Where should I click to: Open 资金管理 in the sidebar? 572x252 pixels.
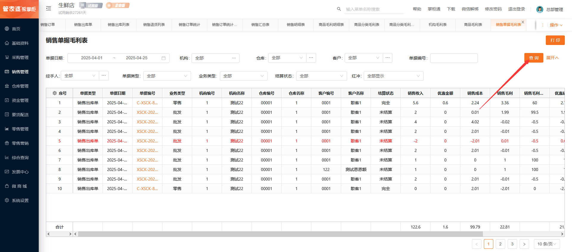click(x=19, y=100)
